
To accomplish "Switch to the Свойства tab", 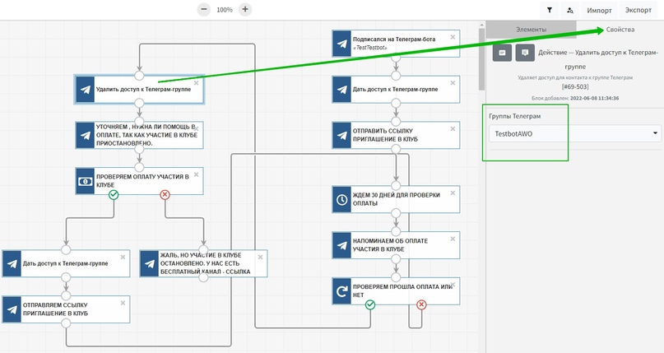I will tap(620, 30).
